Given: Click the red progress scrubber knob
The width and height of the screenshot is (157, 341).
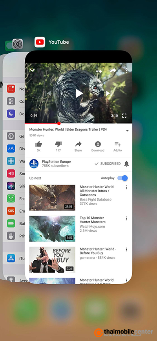Looking at the screenshot, I should coord(59,123).
